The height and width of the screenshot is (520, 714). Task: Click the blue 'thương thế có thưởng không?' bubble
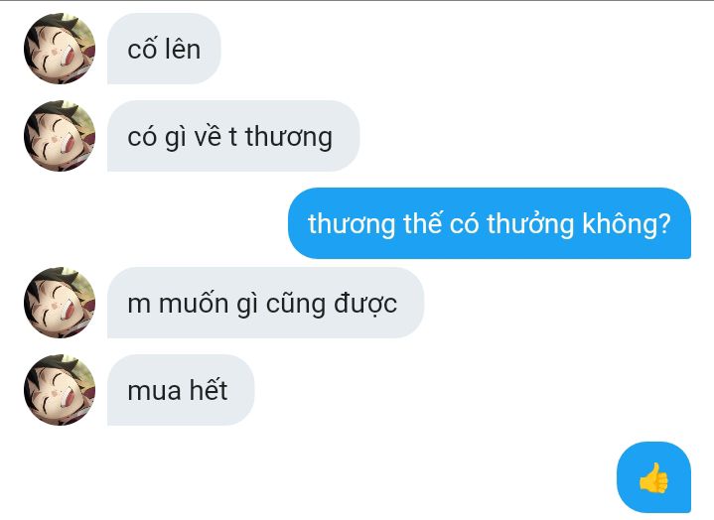(x=490, y=223)
